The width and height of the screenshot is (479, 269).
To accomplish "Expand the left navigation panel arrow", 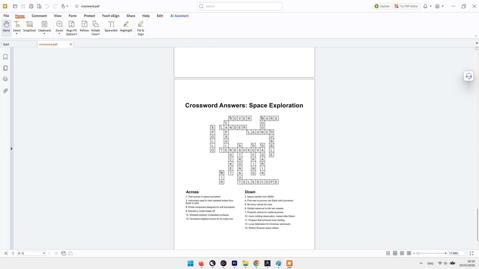I will click(x=12, y=149).
